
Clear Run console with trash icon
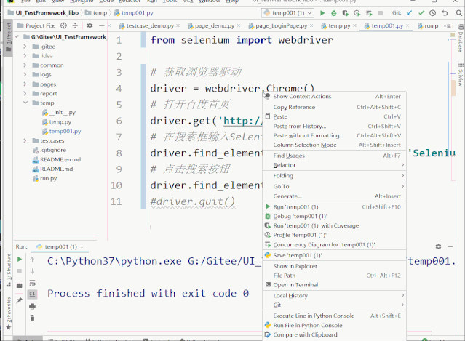click(x=32, y=318)
